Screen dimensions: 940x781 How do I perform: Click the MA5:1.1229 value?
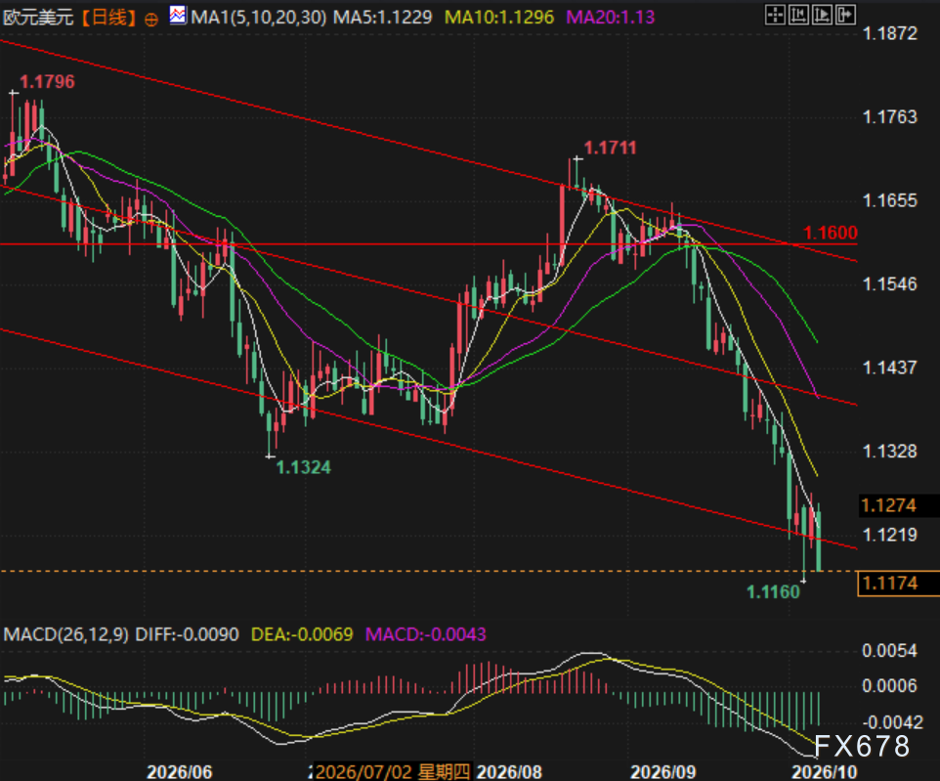(382, 17)
